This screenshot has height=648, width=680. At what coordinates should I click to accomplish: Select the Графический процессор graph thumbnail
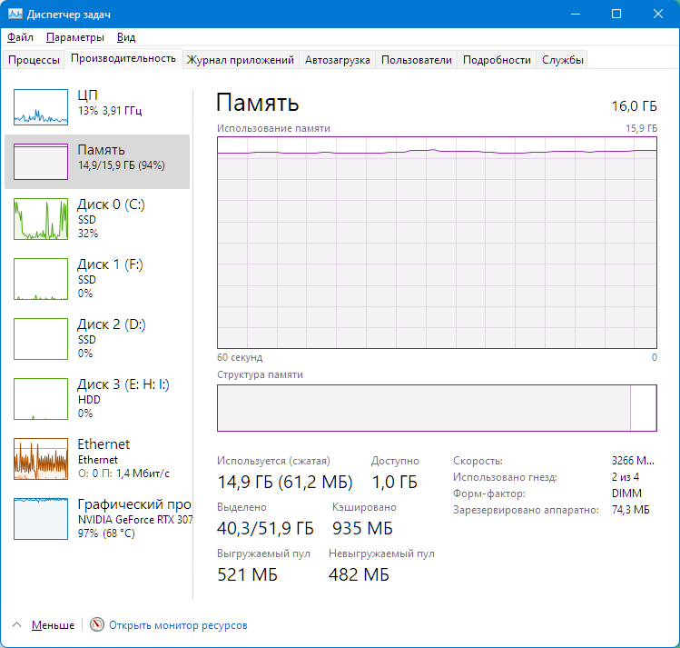[41, 519]
